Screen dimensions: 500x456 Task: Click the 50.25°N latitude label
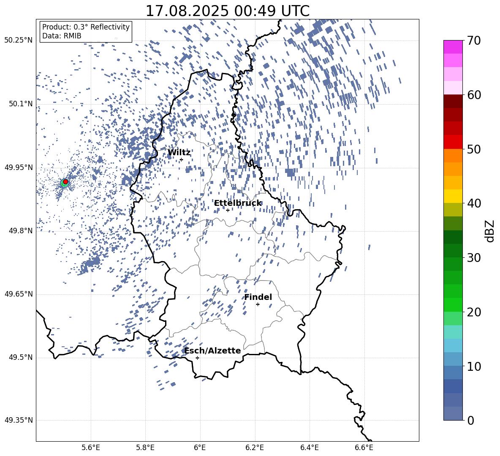[x=19, y=40]
